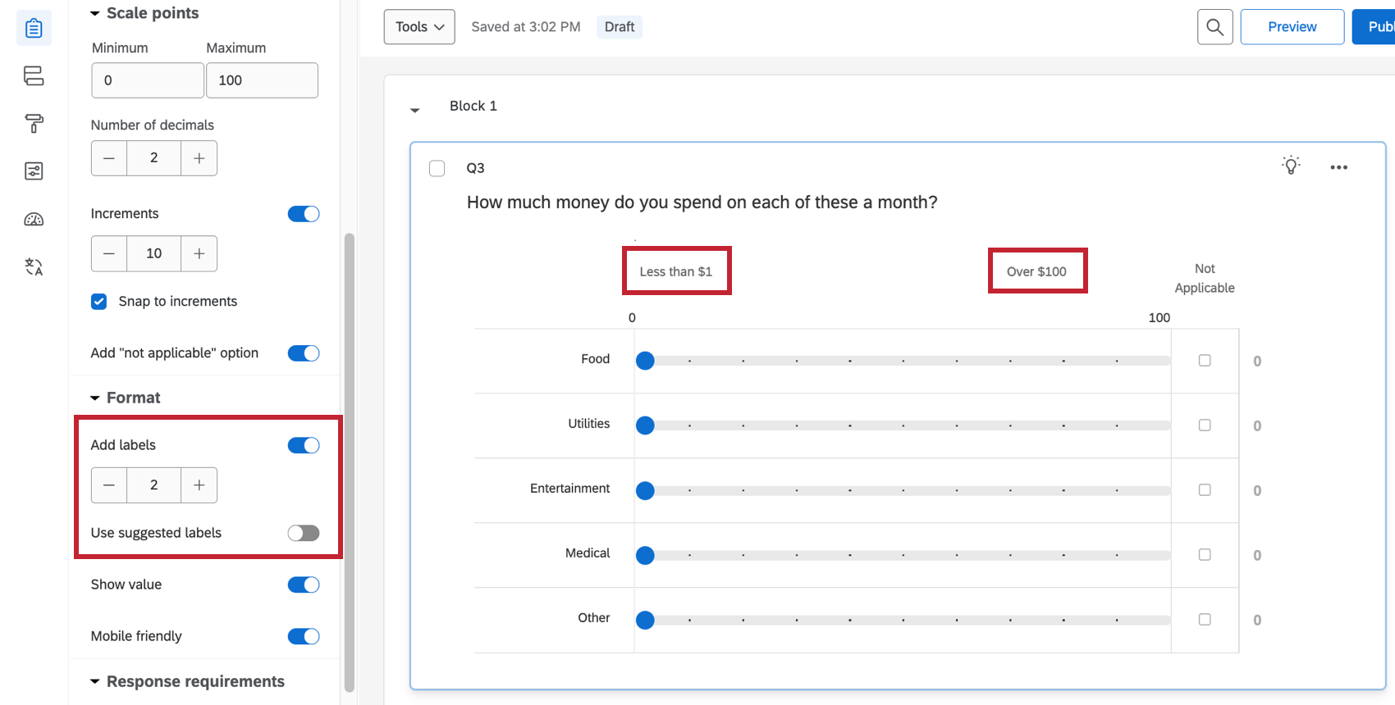Collapse Block 1 with its arrow
This screenshot has width=1395, height=705.
415,109
